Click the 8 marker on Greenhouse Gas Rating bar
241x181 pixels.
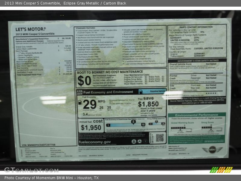click(x=133, y=122)
